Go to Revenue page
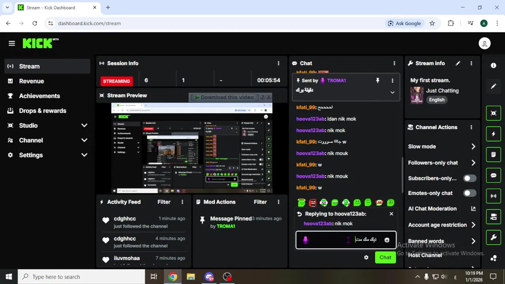The height and width of the screenshot is (284, 505). click(x=47, y=81)
